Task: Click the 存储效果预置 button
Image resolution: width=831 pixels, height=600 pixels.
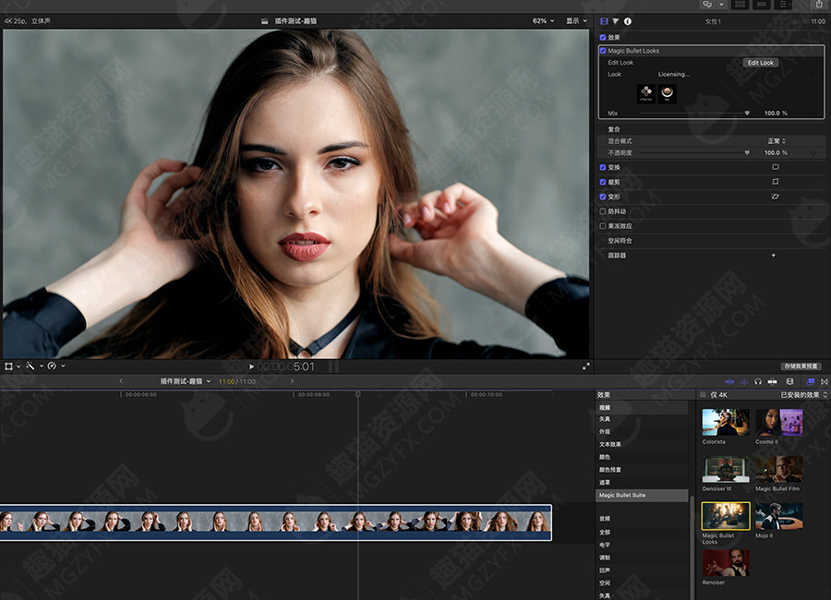Action: (801, 366)
